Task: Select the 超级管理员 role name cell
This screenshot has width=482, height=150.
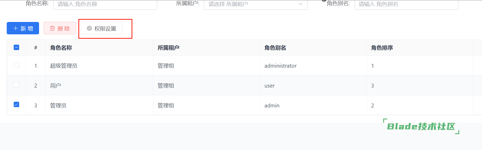Action: coord(64,66)
